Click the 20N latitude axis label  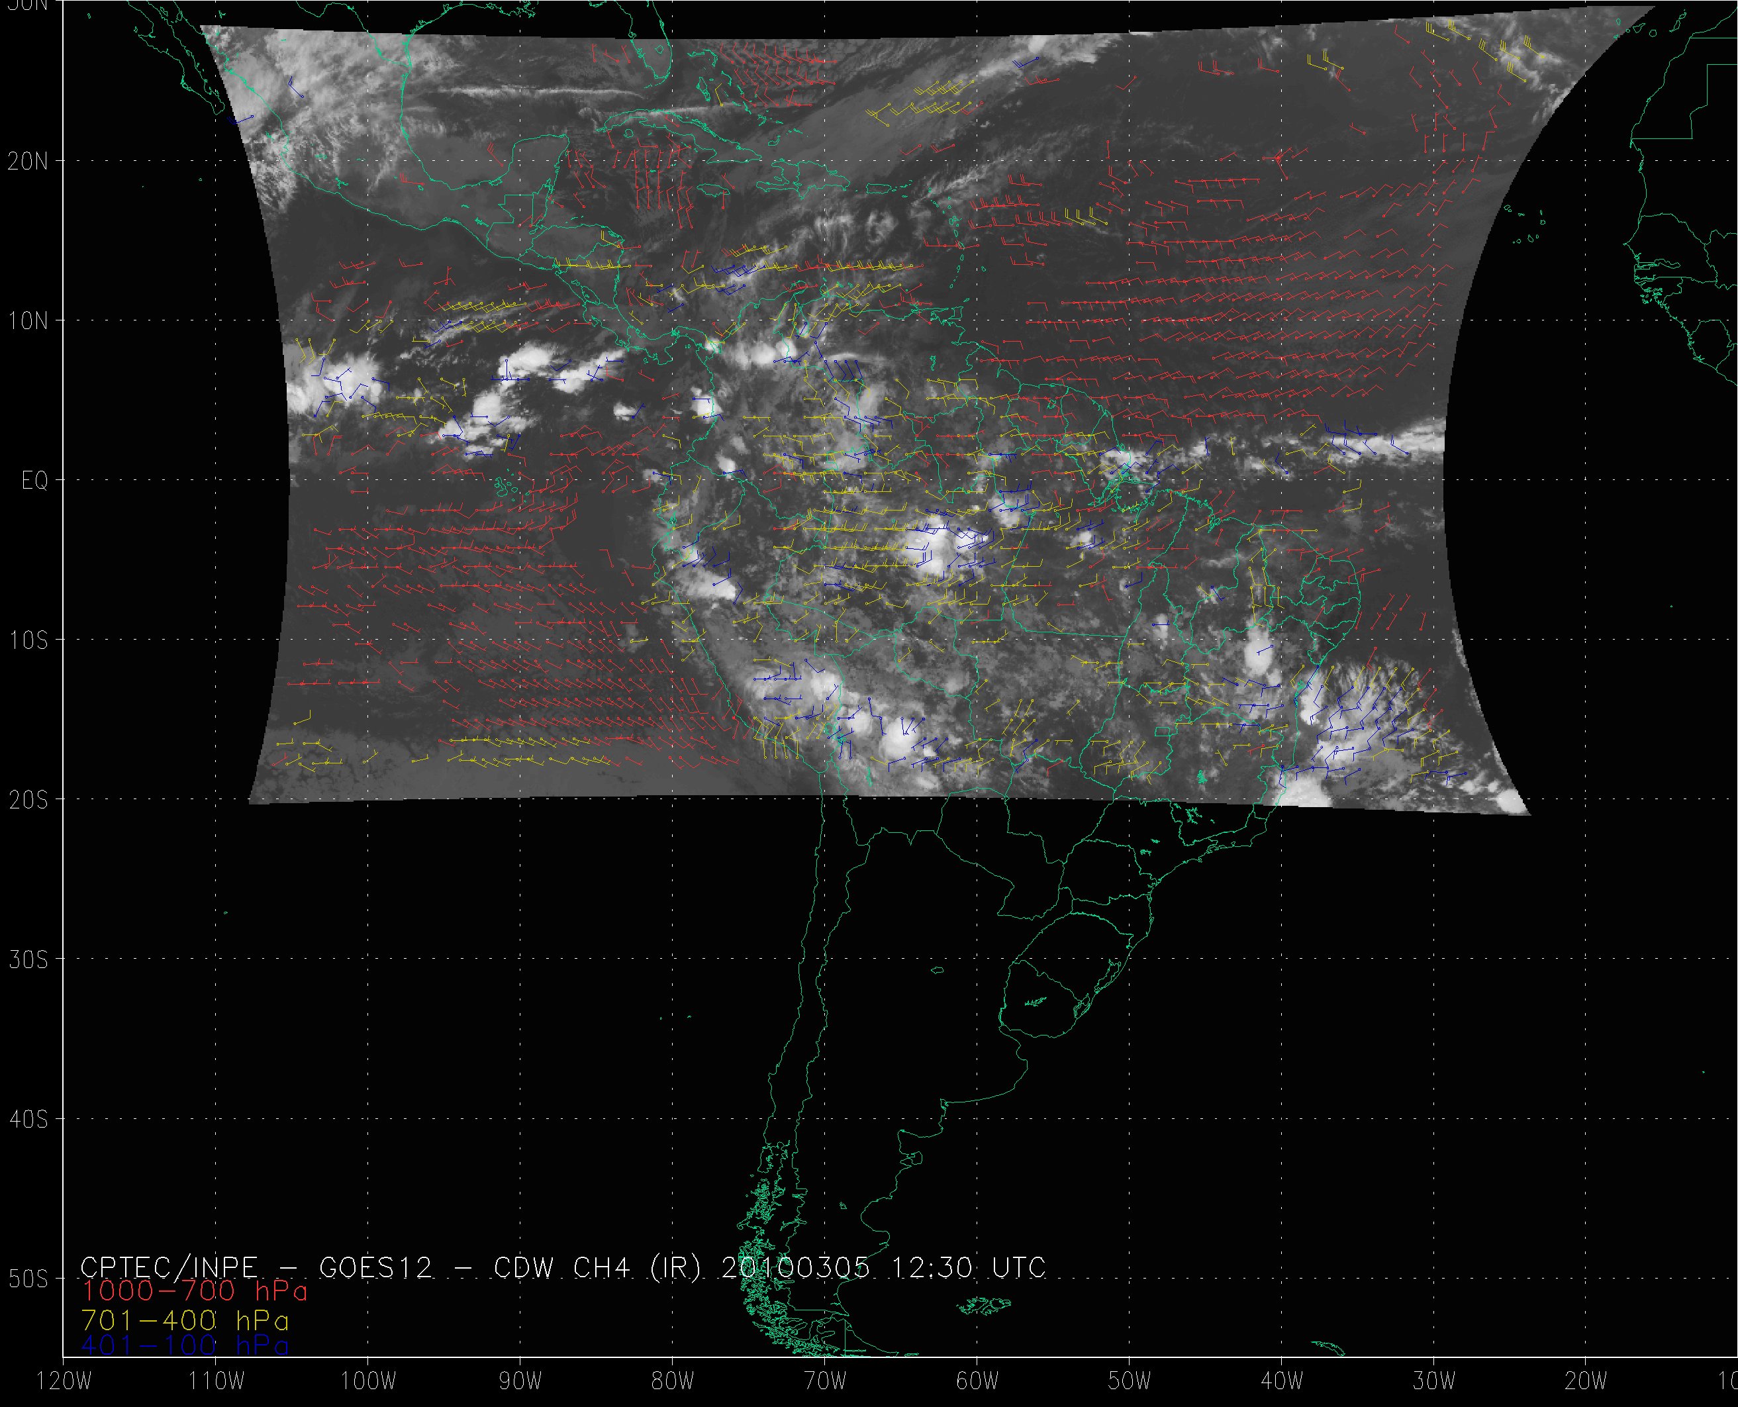pos(28,162)
